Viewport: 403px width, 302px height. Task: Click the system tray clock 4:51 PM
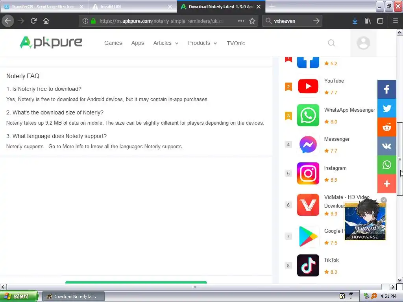tap(388, 296)
